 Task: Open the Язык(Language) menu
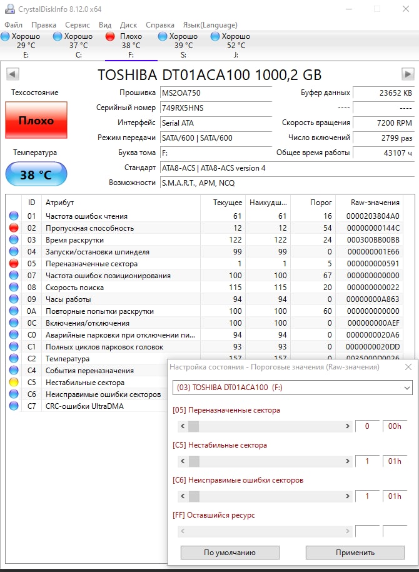(210, 25)
